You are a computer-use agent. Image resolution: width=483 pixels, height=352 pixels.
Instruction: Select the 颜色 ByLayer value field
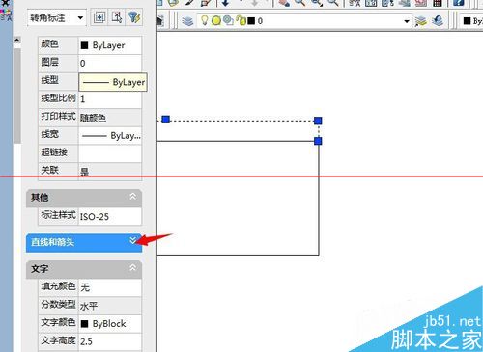click(110, 45)
